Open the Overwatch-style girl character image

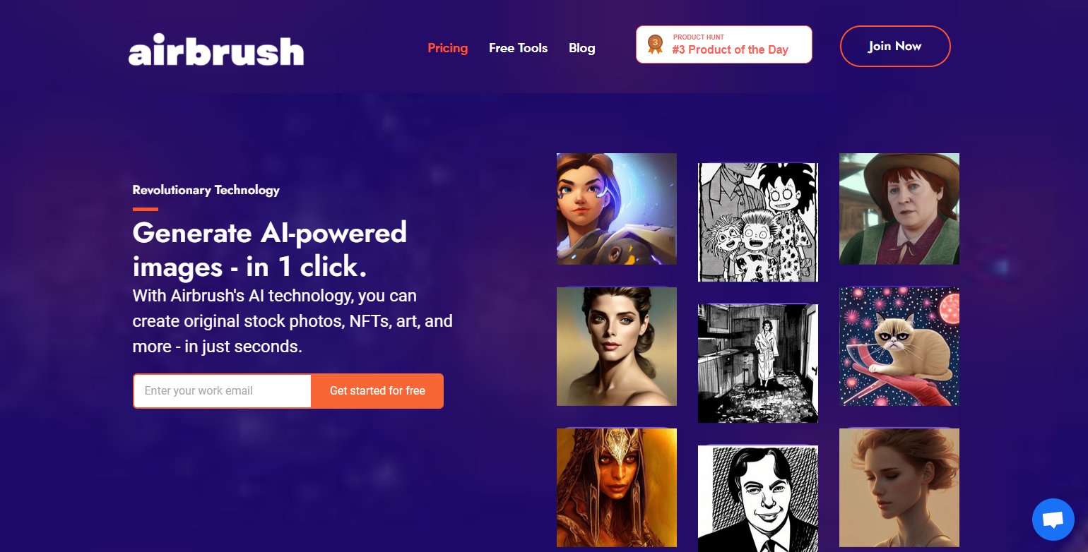point(617,209)
